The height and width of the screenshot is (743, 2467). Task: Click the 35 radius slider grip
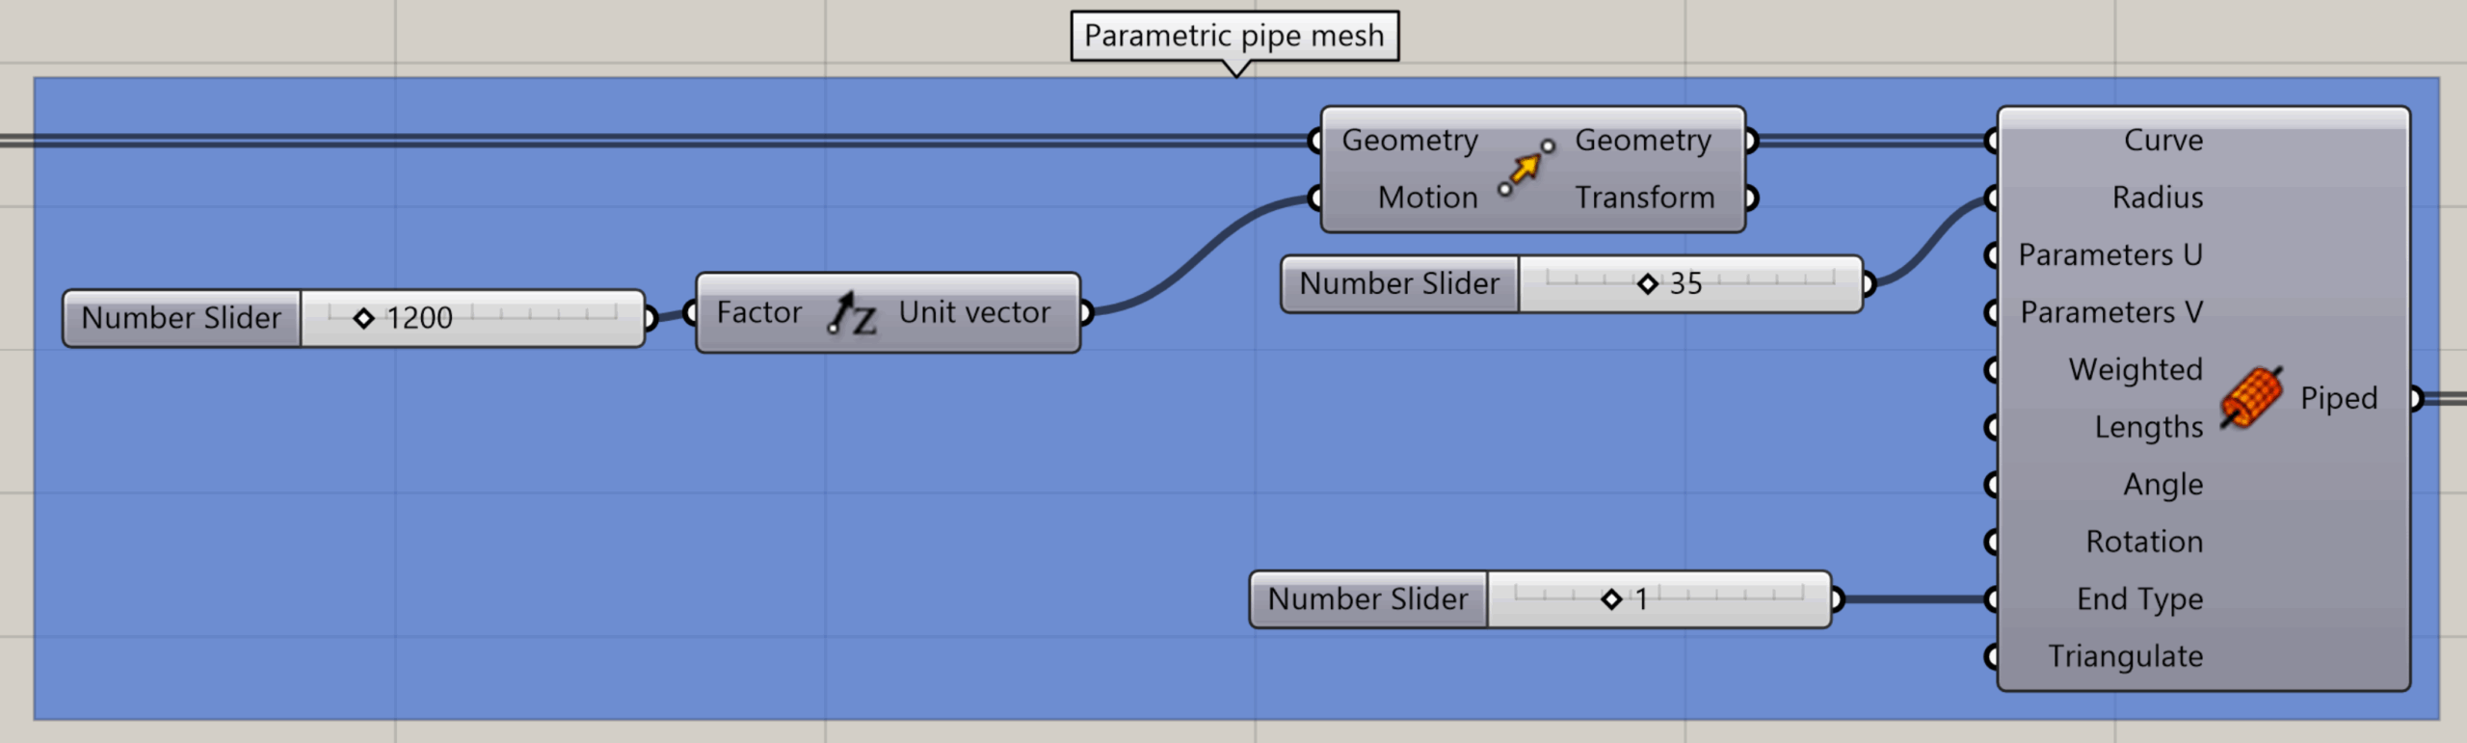pos(1647,283)
